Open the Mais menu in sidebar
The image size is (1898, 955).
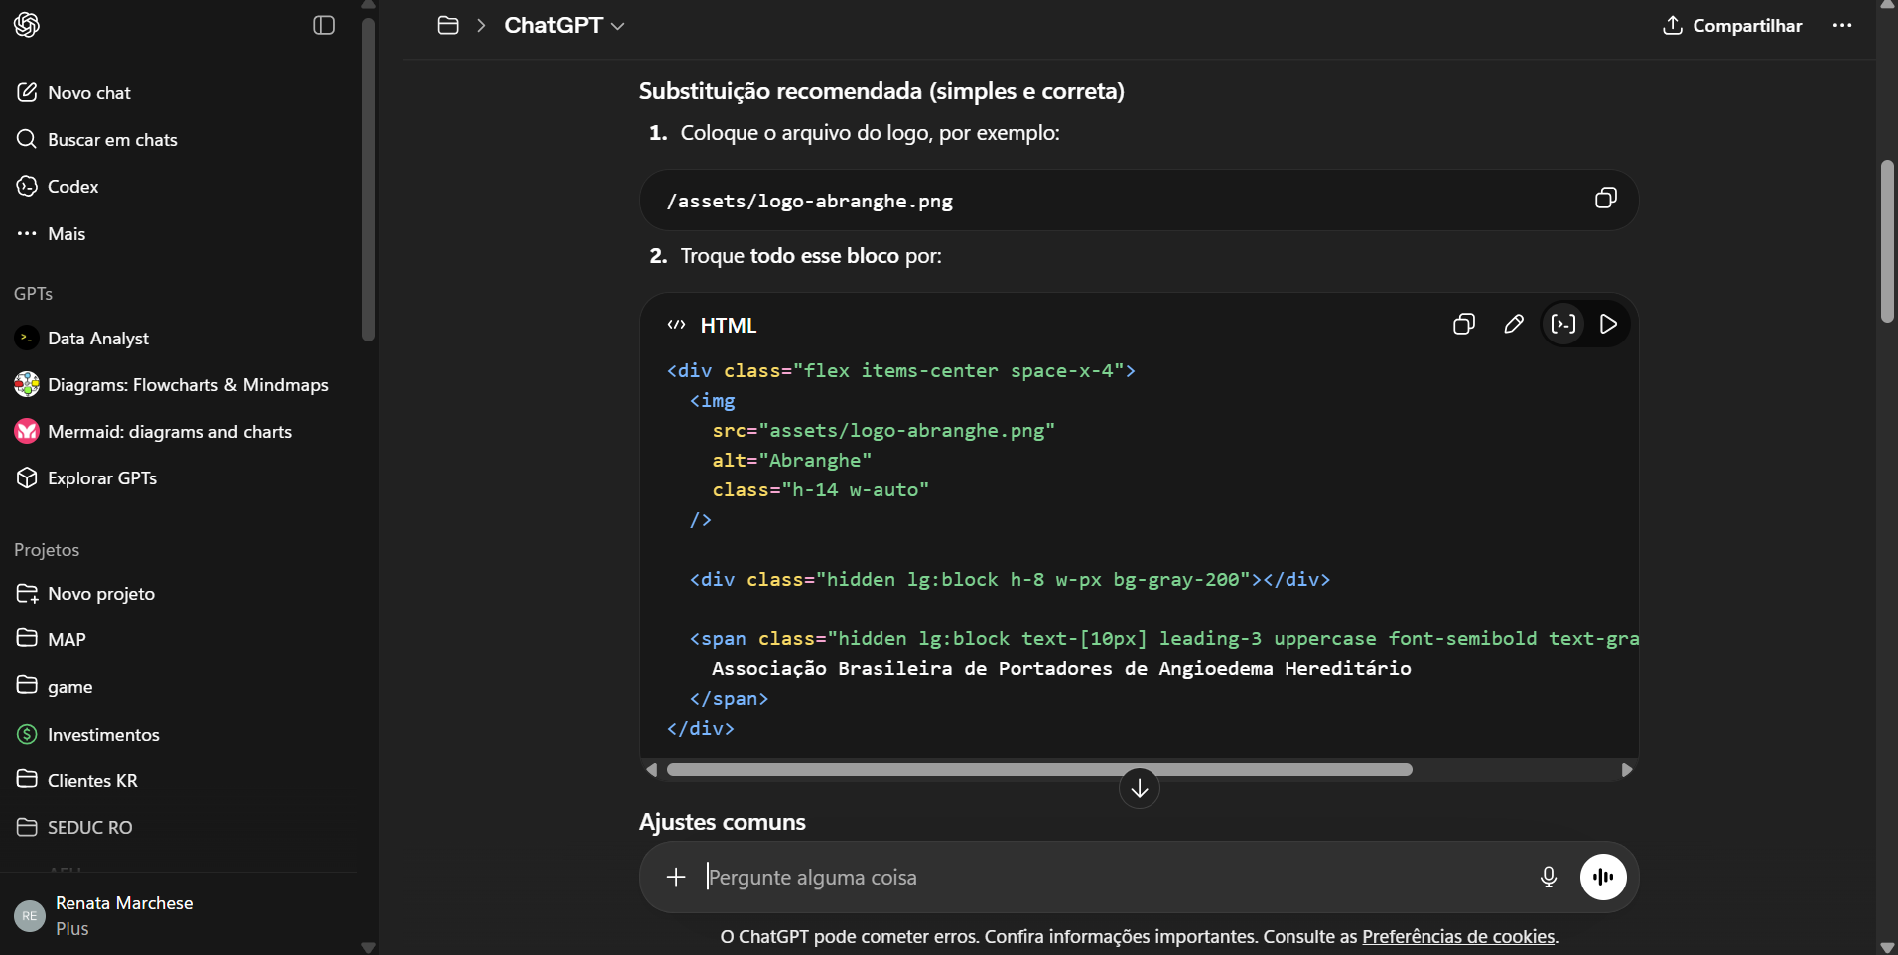point(66,233)
